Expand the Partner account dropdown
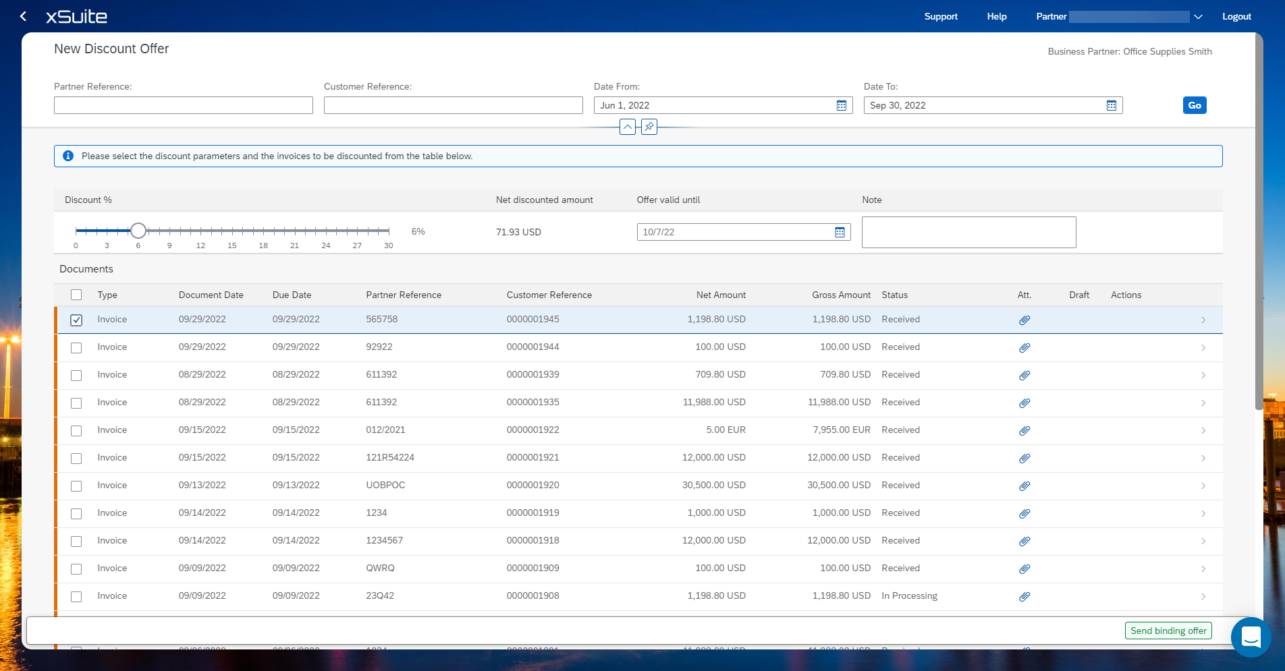 coord(1198,17)
